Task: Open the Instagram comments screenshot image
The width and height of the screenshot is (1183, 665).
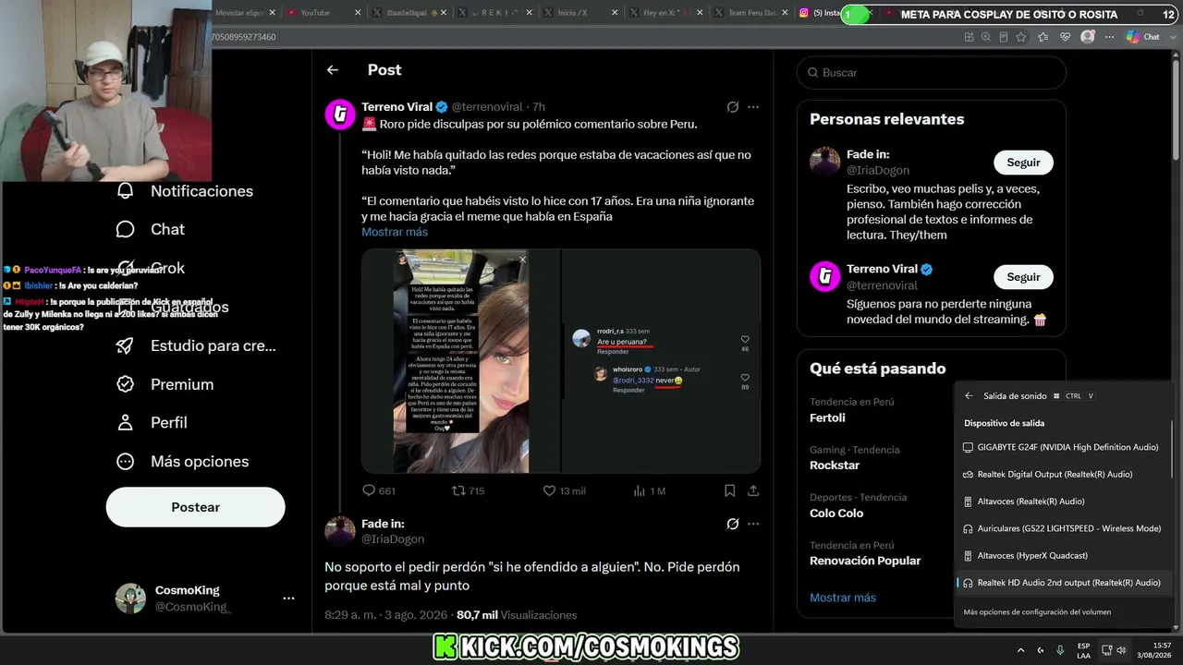Action: (x=661, y=361)
